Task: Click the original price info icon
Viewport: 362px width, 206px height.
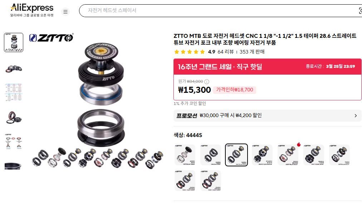Action: pyautogui.click(x=207, y=81)
